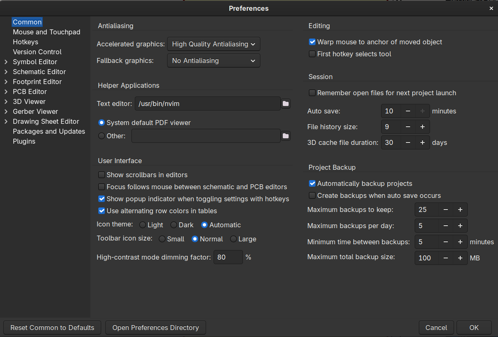Open Fallback graphics antialiasing dropdown
This screenshot has height=337, width=498.
coord(214,60)
